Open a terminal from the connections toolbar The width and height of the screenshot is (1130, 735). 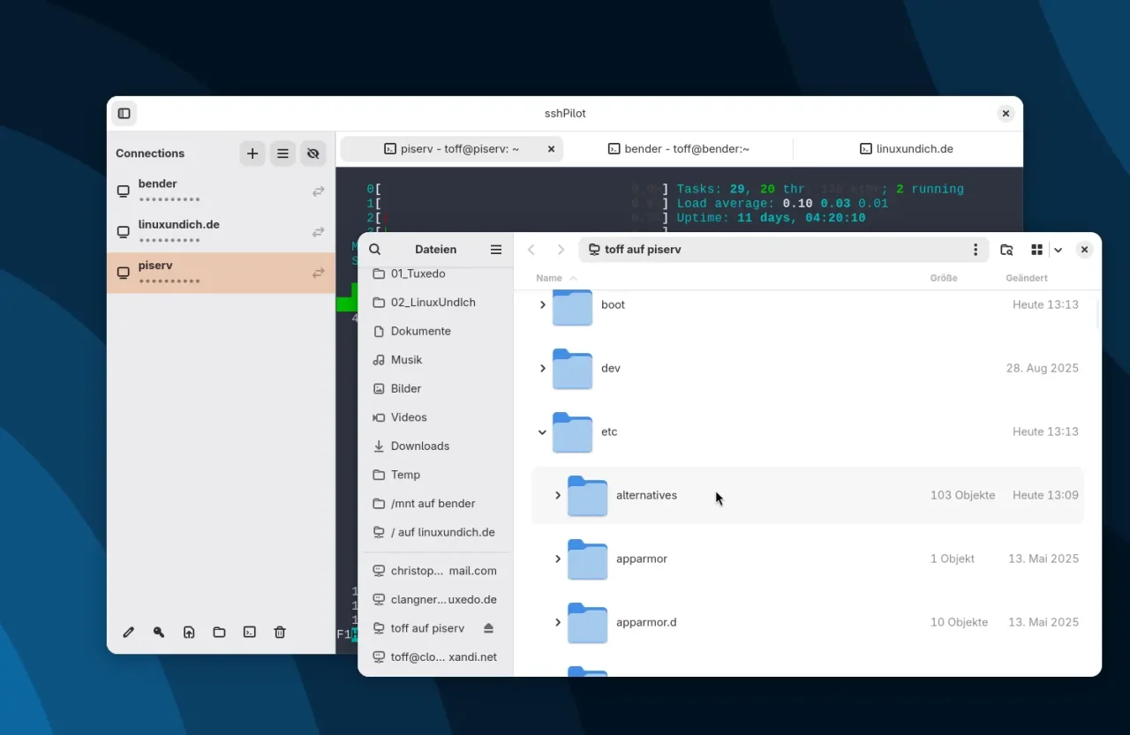(249, 632)
